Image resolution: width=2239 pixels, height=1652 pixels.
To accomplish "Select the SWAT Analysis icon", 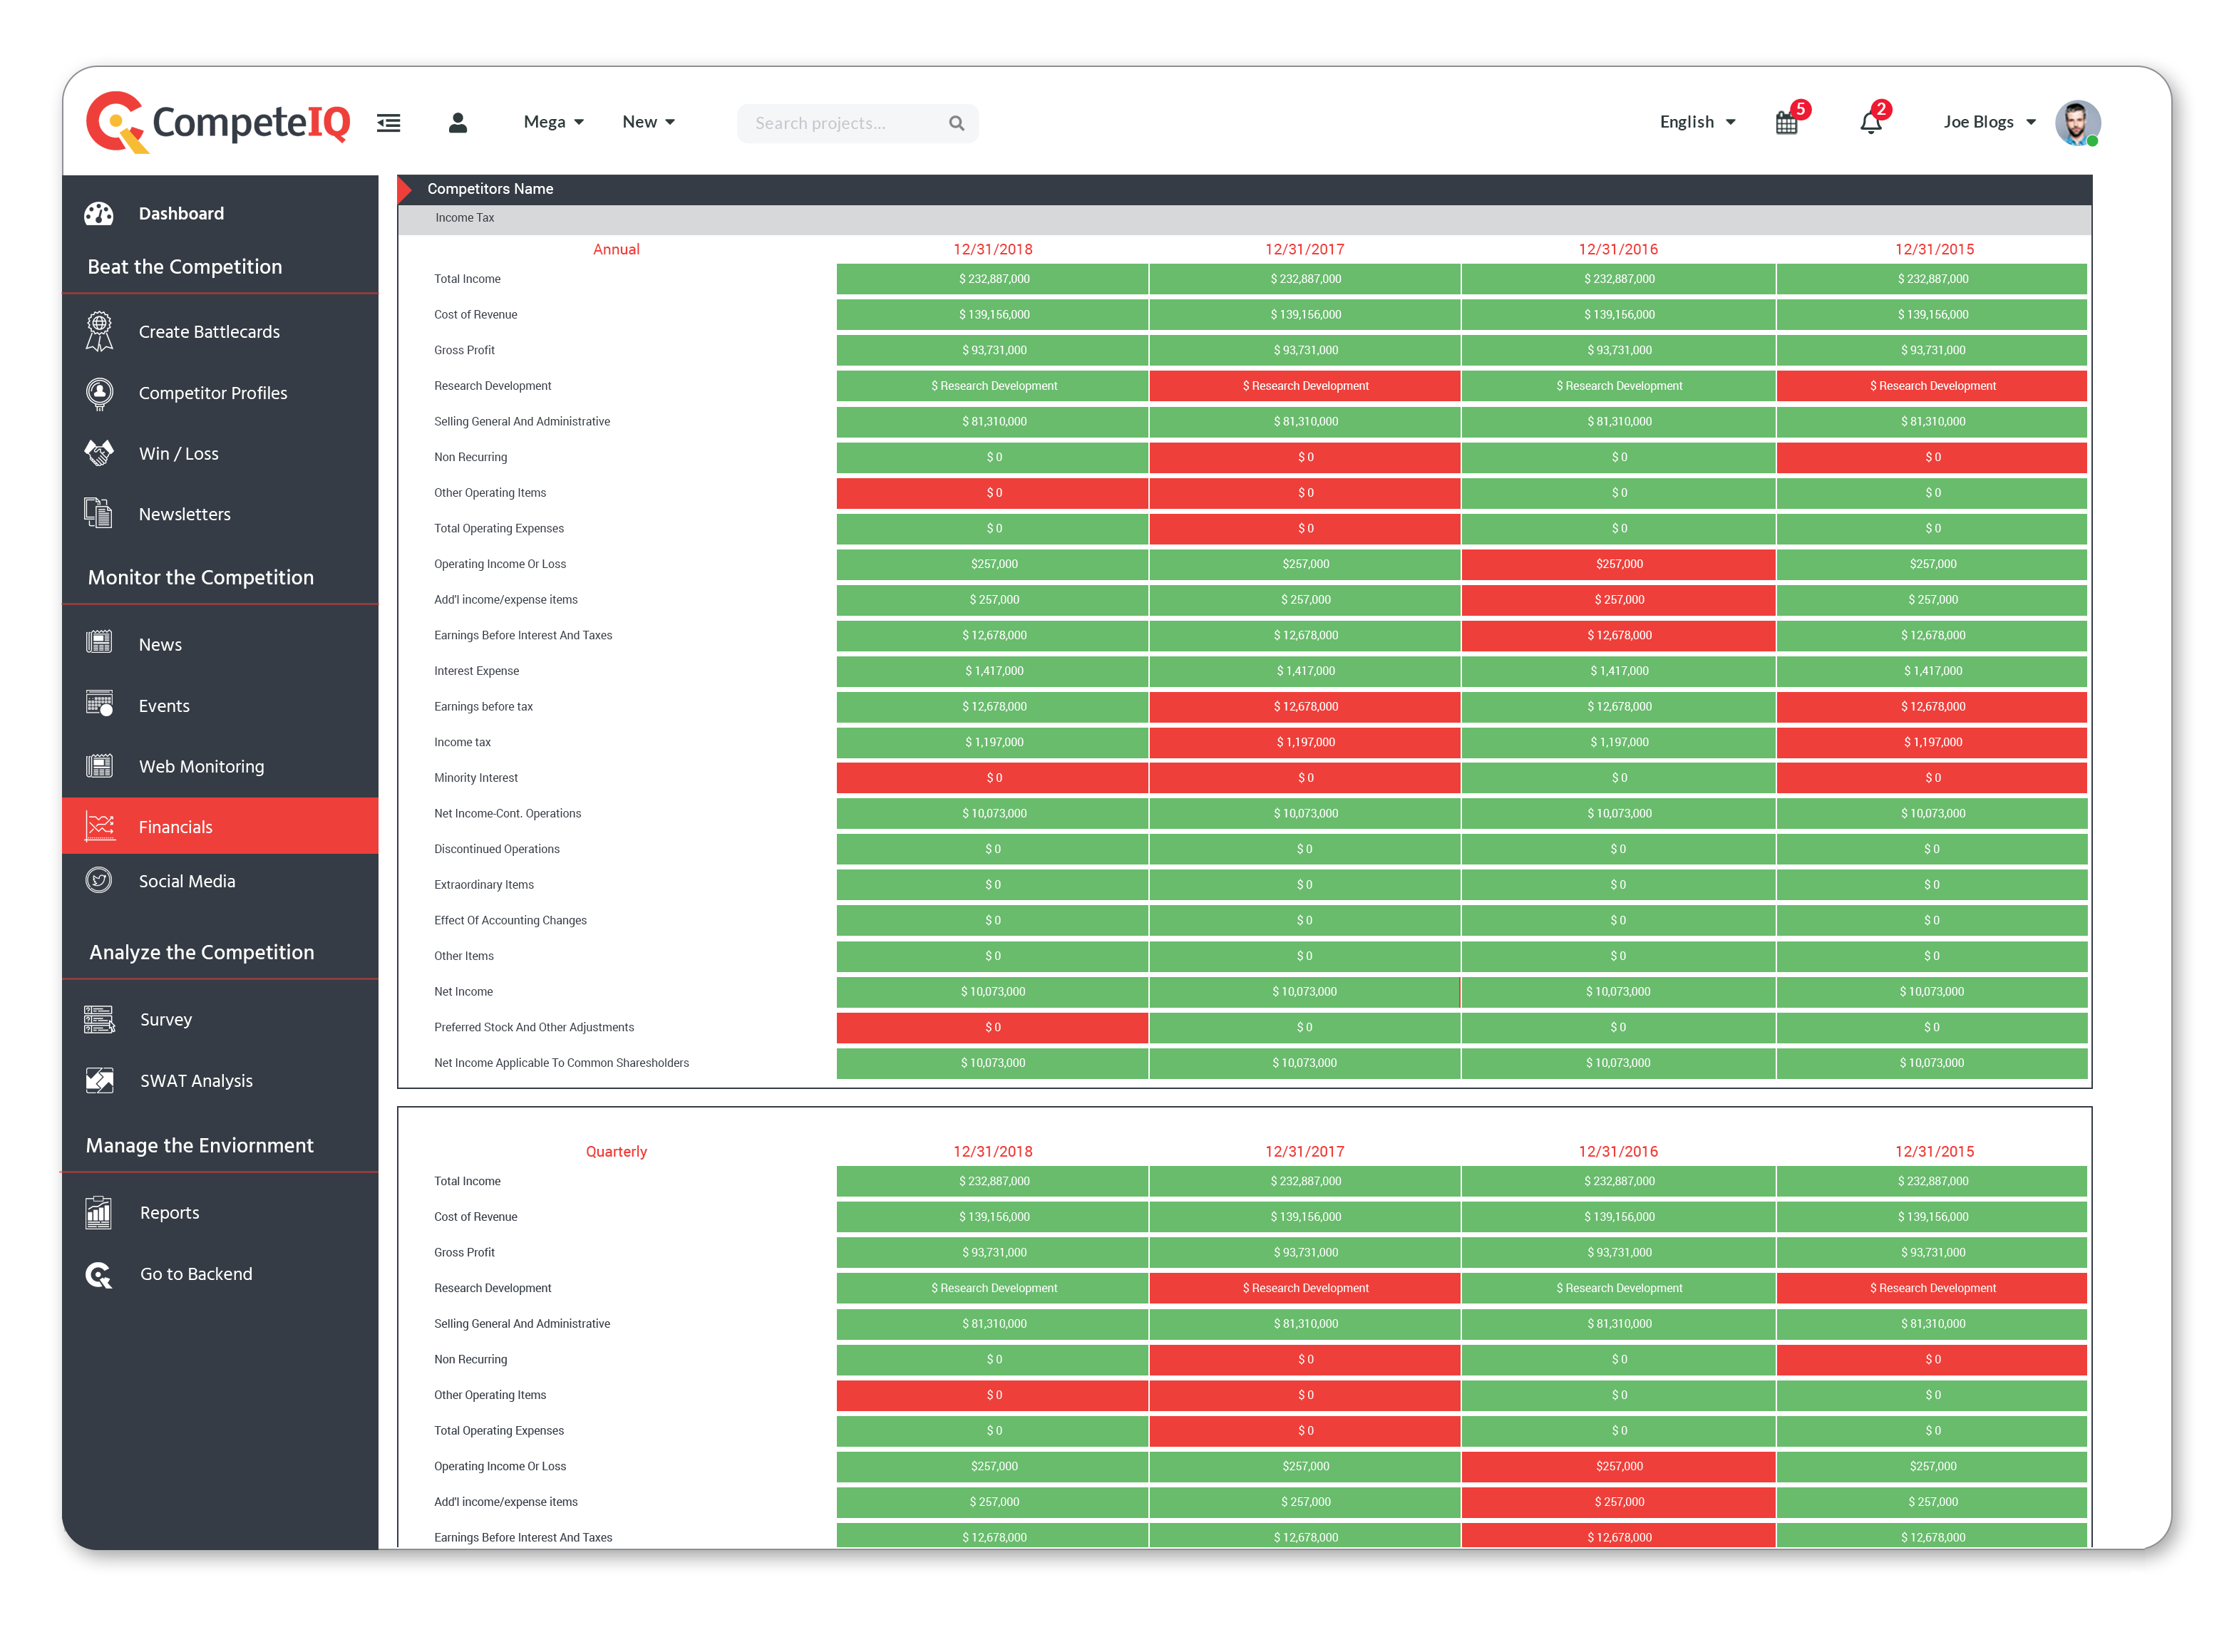I will [x=99, y=1079].
